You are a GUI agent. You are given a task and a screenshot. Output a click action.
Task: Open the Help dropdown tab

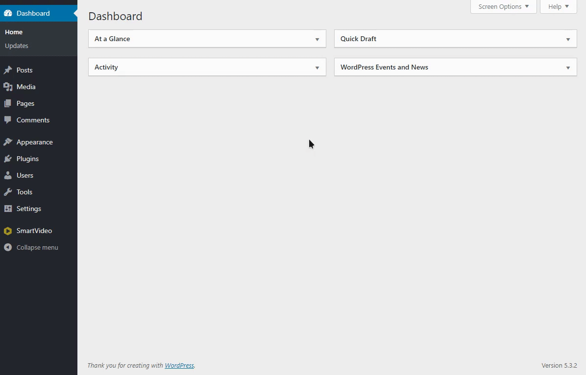(559, 7)
